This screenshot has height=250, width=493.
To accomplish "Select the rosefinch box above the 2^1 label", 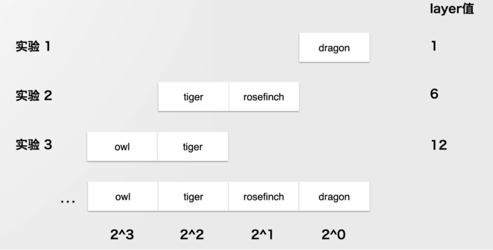I will pyautogui.click(x=264, y=197).
